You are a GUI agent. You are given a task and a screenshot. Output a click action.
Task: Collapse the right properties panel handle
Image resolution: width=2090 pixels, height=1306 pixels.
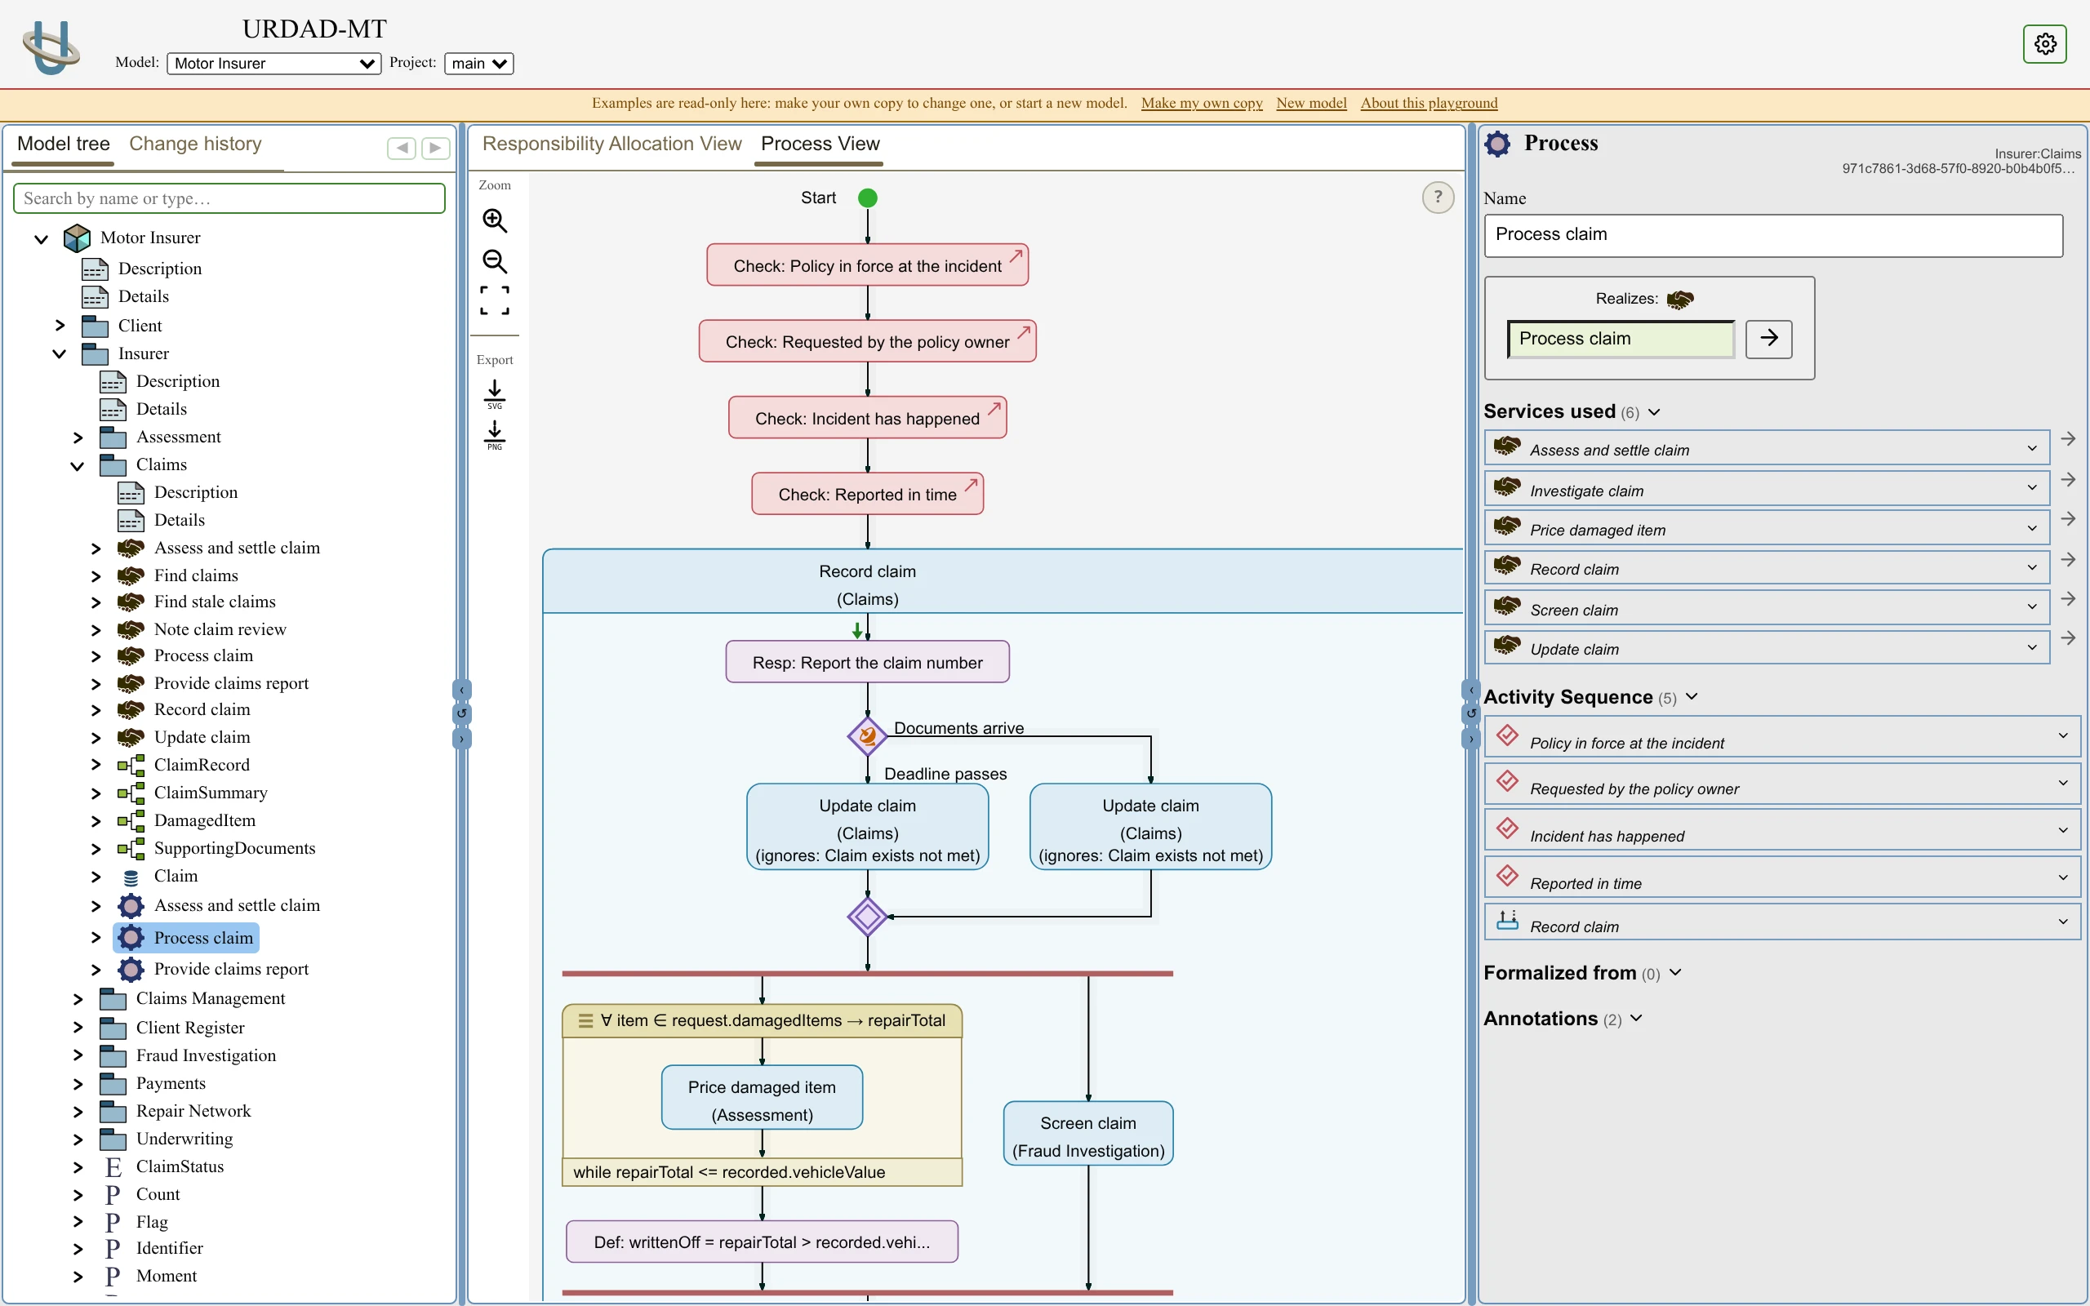point(1471,739)
